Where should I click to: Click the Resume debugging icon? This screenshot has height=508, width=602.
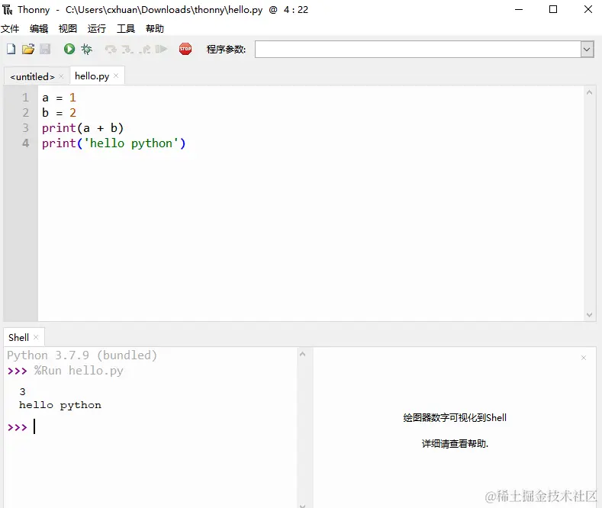pyautogui.click(x=161, y=49)
